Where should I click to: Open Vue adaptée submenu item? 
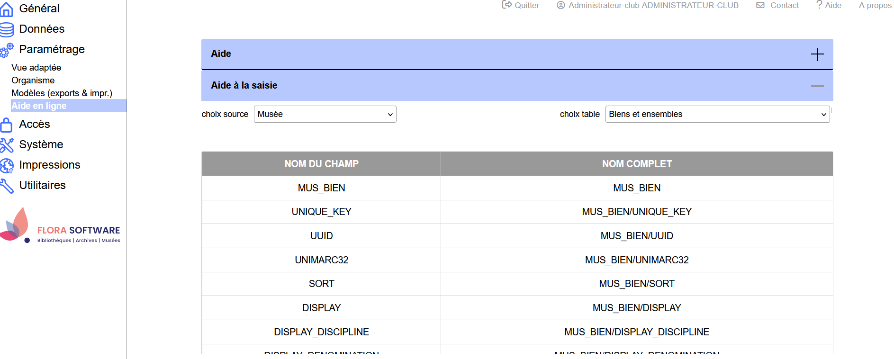(x=36, y=68)
